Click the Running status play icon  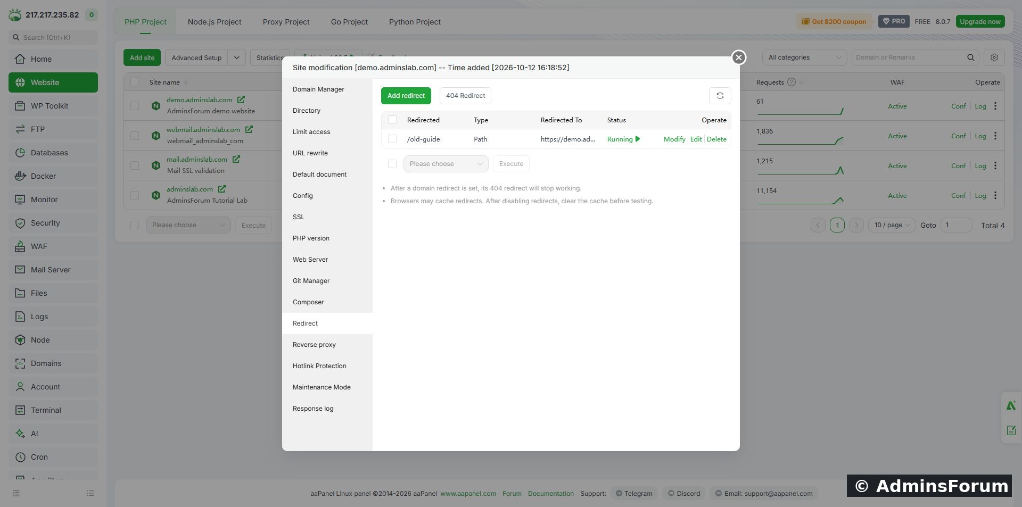coord(638,139)
